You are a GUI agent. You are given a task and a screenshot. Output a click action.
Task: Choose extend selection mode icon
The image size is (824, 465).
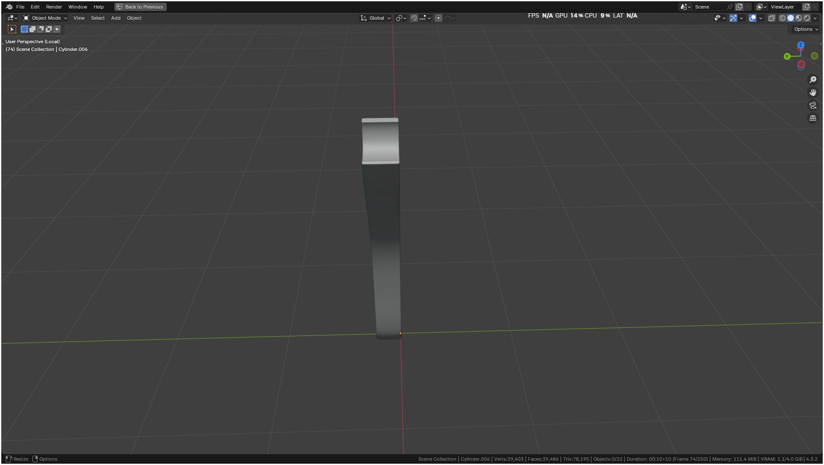[33, 29]
